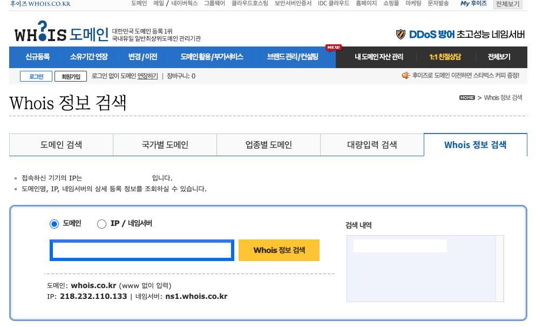This screenshot has height=327, width=536.
Task: Open the top 네이버웍스 link
Action: pos(185,3)
